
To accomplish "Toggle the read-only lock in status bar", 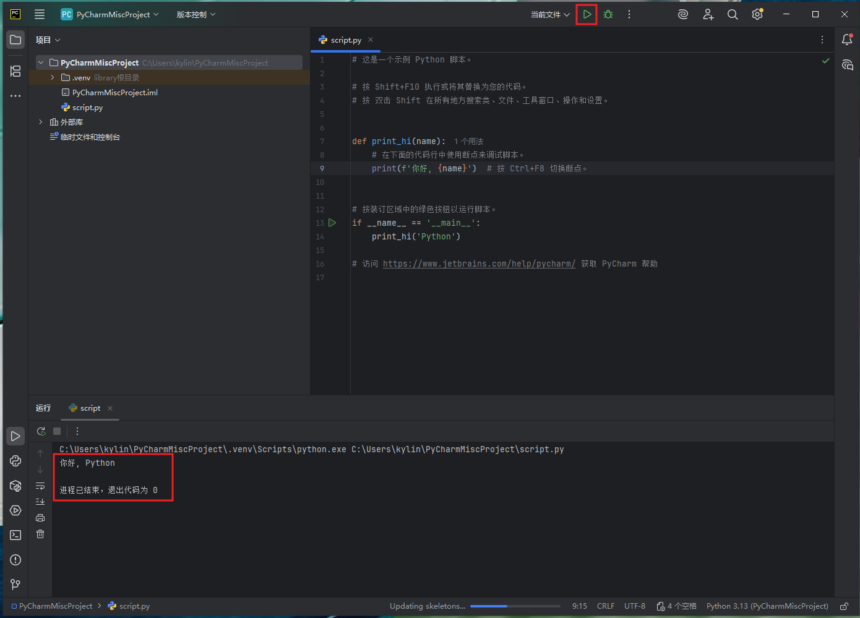I will point(844,606).
